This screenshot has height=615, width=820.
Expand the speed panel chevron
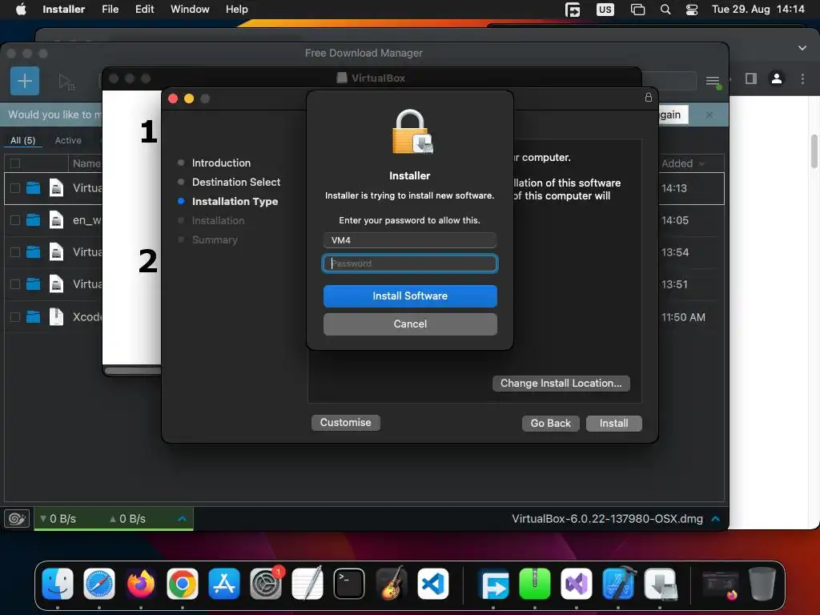coord(182,519)
